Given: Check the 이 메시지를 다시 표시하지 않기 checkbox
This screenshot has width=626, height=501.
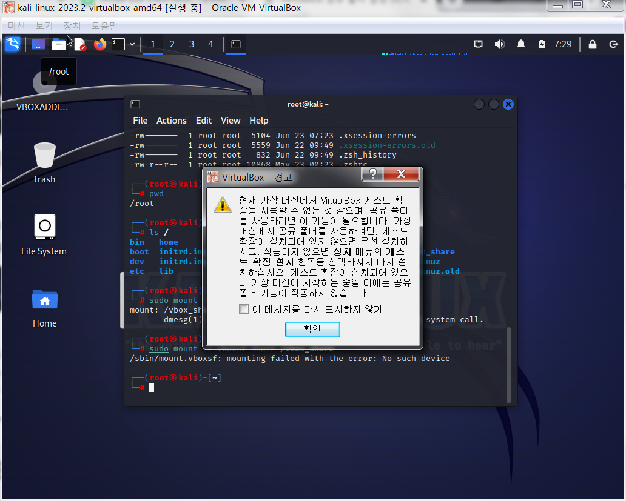Looking at the screenshot, I should 243,309.
